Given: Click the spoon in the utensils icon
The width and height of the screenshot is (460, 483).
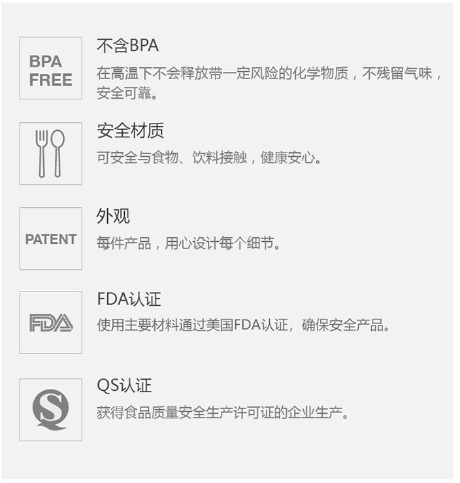Looking at the screenshot, I should tap(57, 154).
